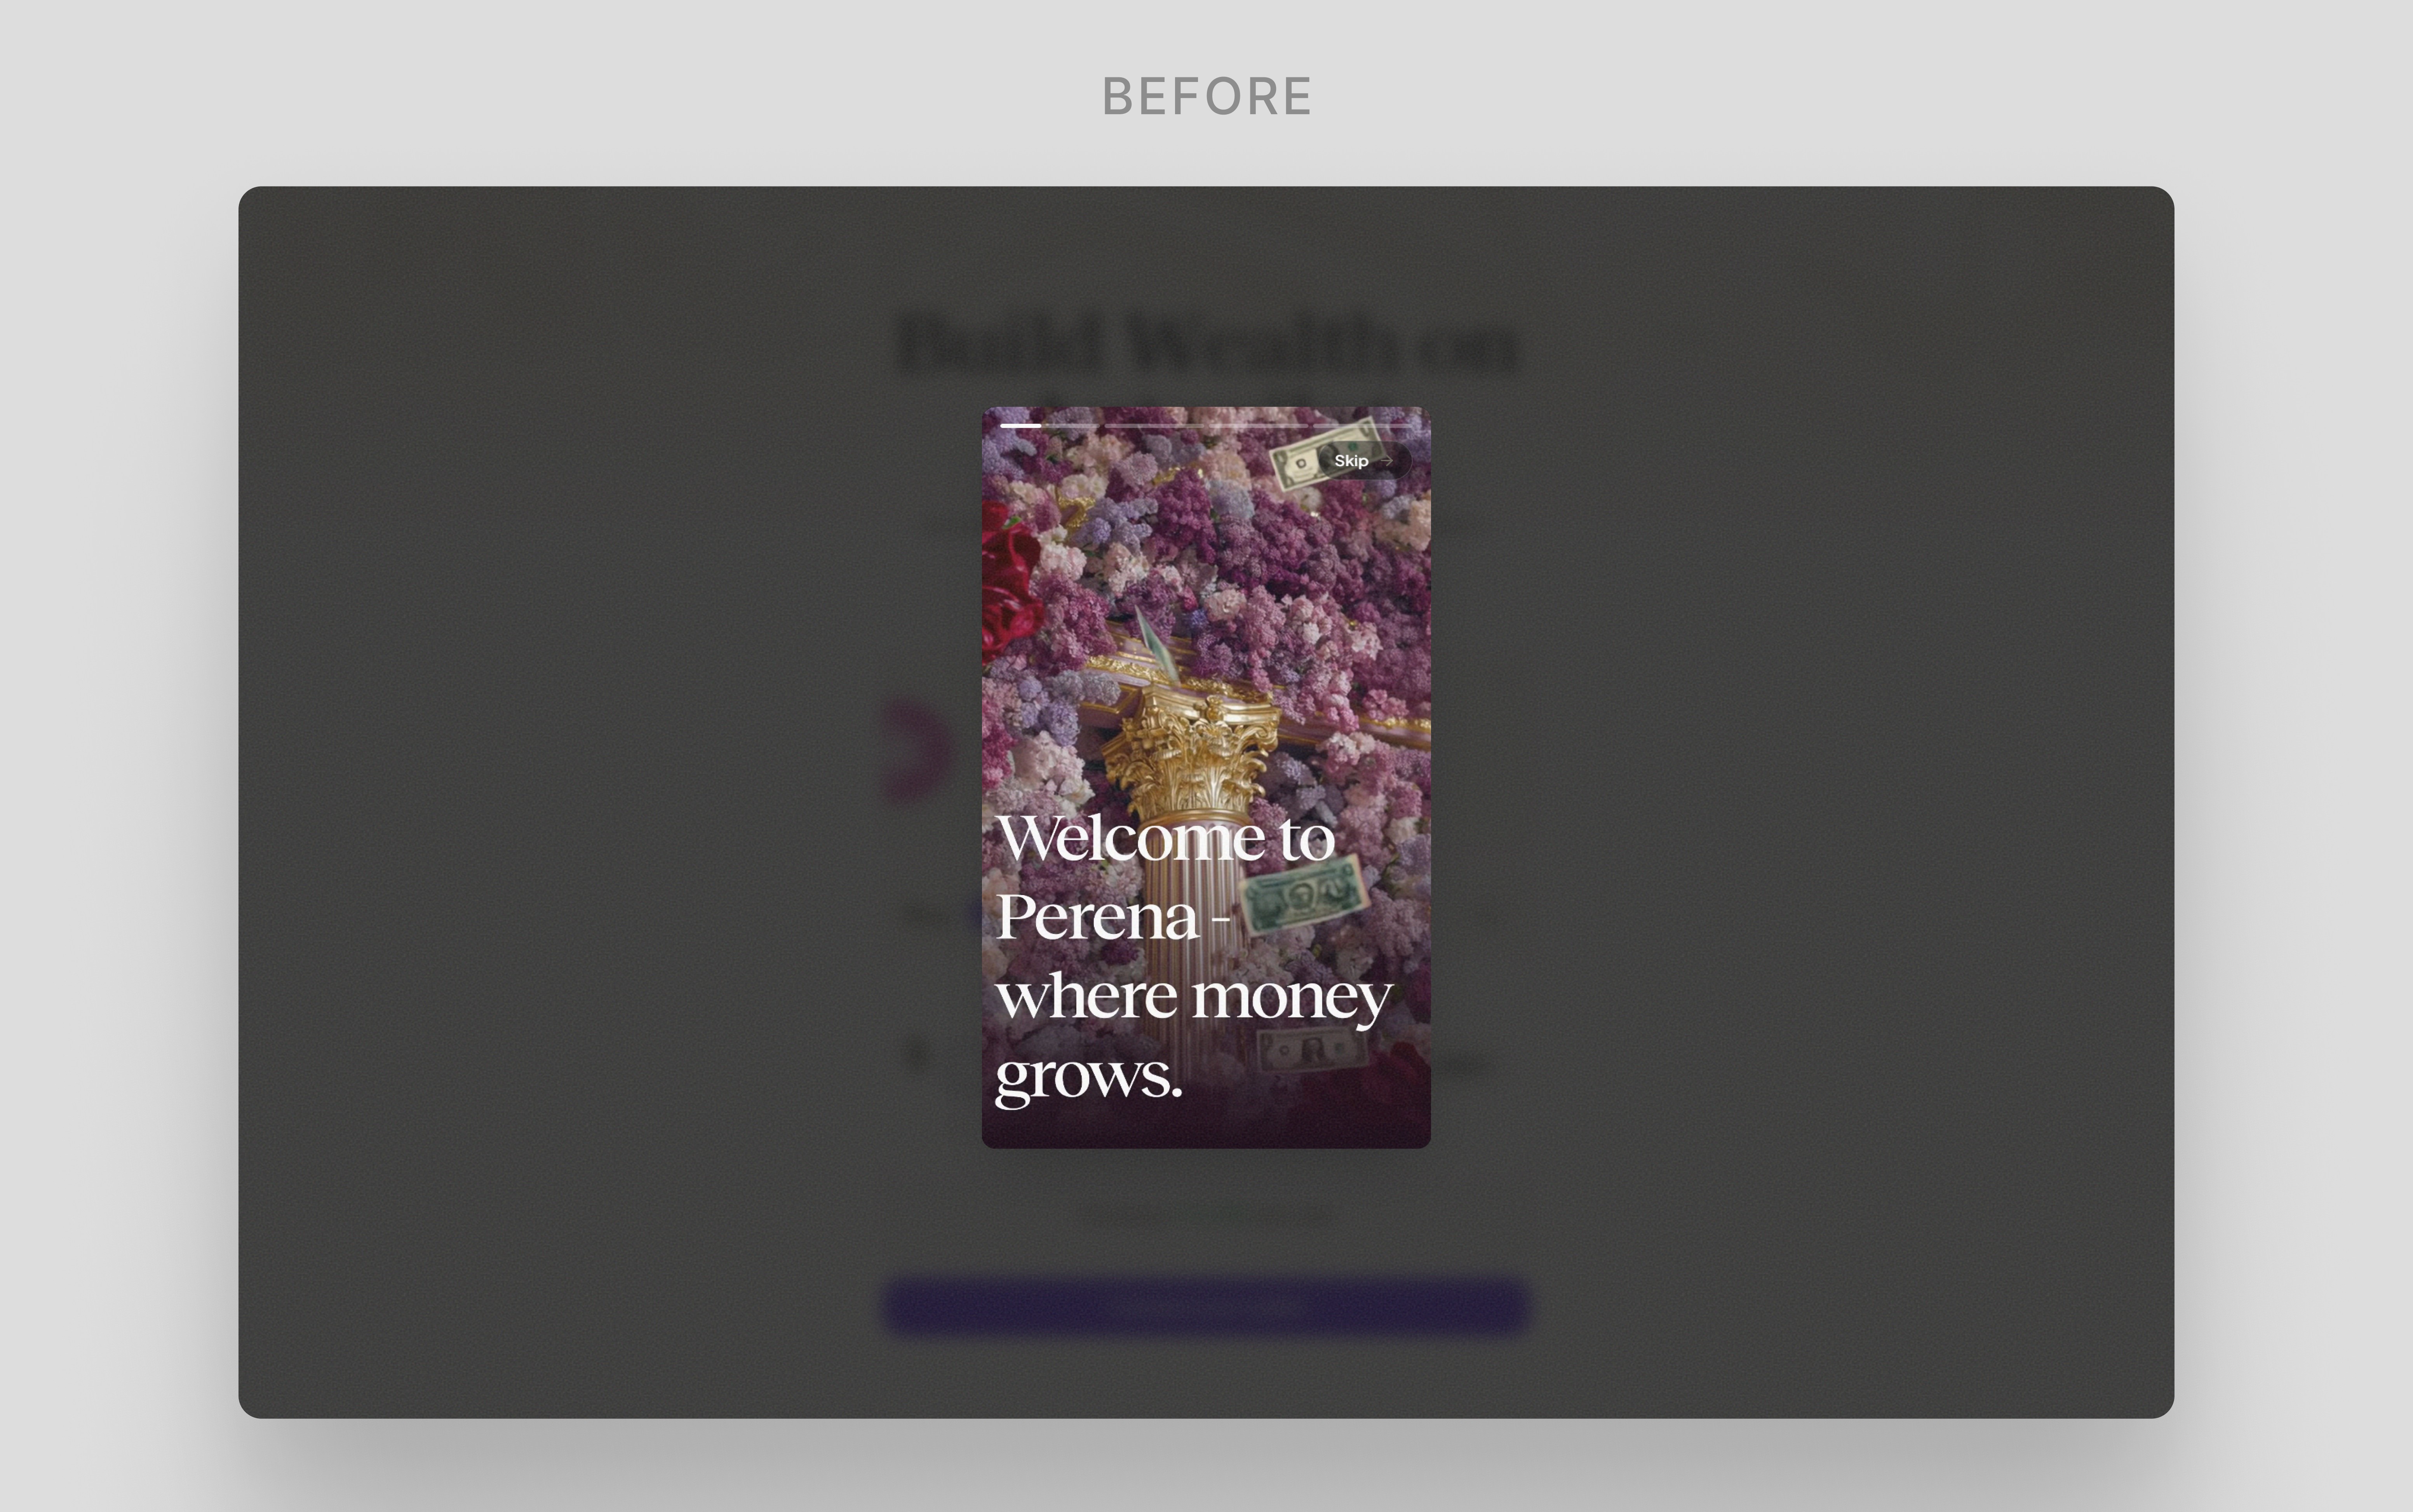
Task: Jump to the second progress segment
Action: click(x=1154, y=426)
